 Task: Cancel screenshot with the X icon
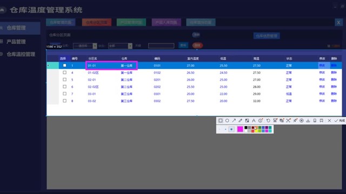(329, 121)
